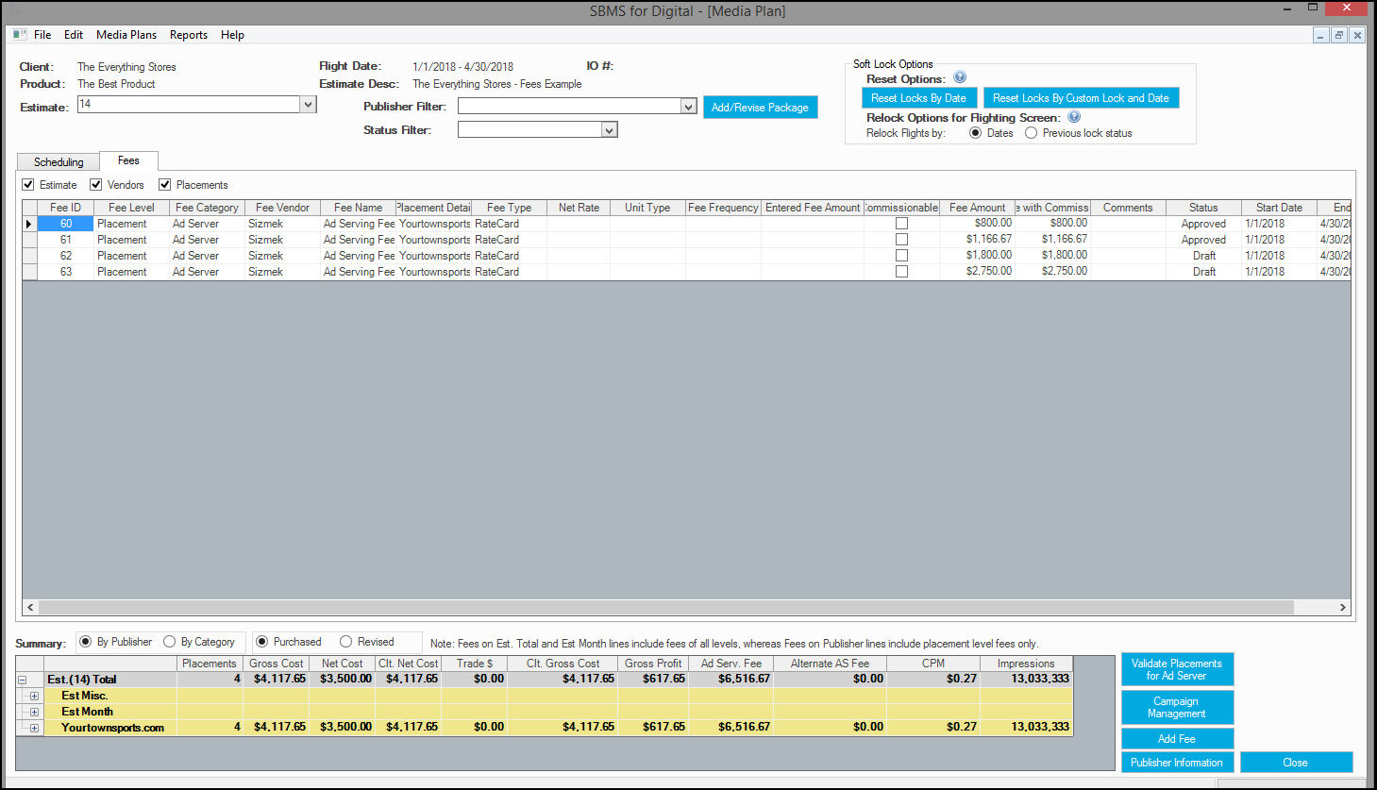The width and height of the screenshot is (1377, 790).
Task: Click help icon beside Relock Options for Flighting Screen
Action: pos(1074,117)
